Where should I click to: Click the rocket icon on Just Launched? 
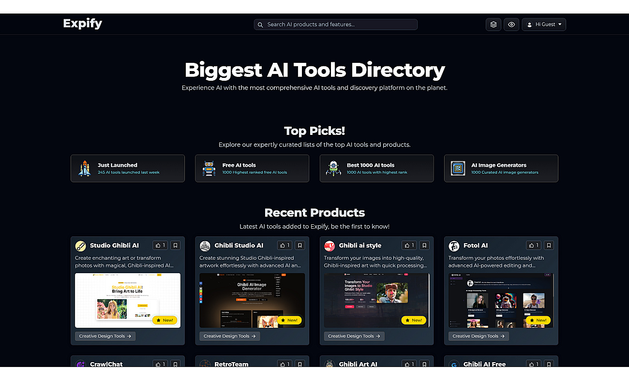point(85,168)
